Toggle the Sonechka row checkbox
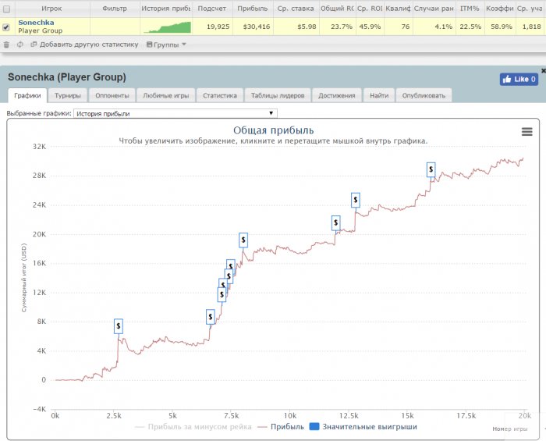The image size is (546, 441). point(6,27)
